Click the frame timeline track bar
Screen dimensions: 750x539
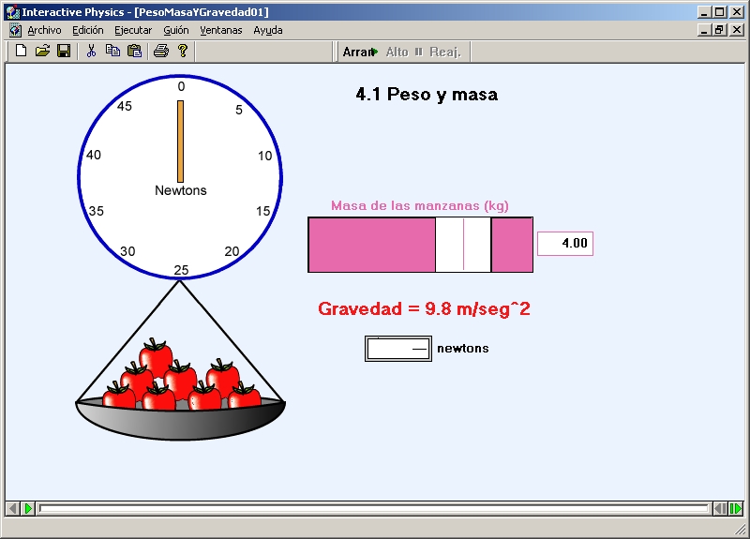click(x=373, y=508)
